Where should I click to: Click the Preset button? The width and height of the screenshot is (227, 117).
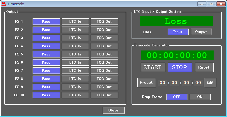pos(146,83)
